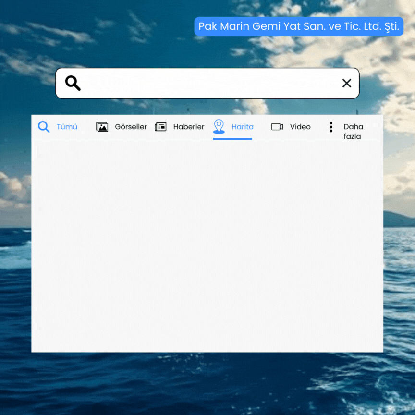Click the black magnifying glass in search bar
The image size is (415, 415).
(73, 83)
